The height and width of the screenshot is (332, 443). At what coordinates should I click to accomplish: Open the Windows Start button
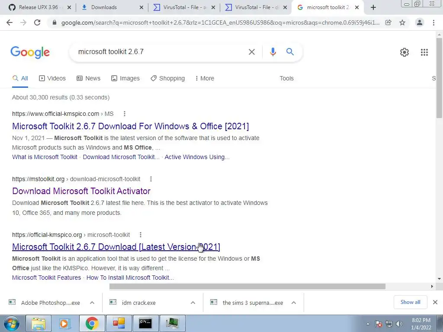[x=11, y=323]
